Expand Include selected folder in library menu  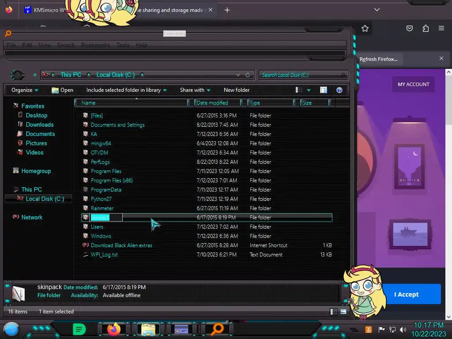pyautogui.click(x=127, y=90)
